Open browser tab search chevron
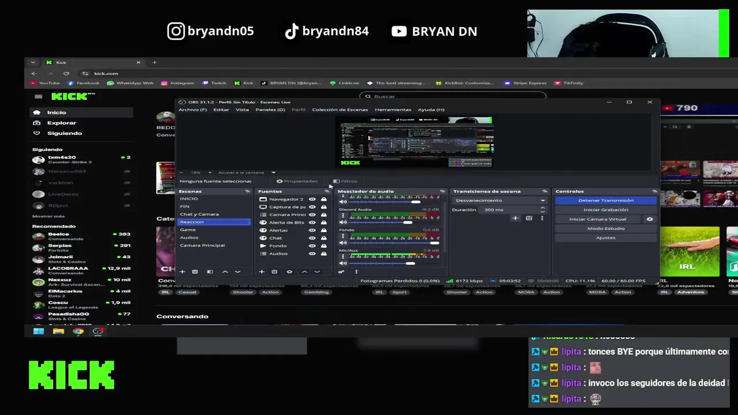738x415 pixels. pos(33,62)
